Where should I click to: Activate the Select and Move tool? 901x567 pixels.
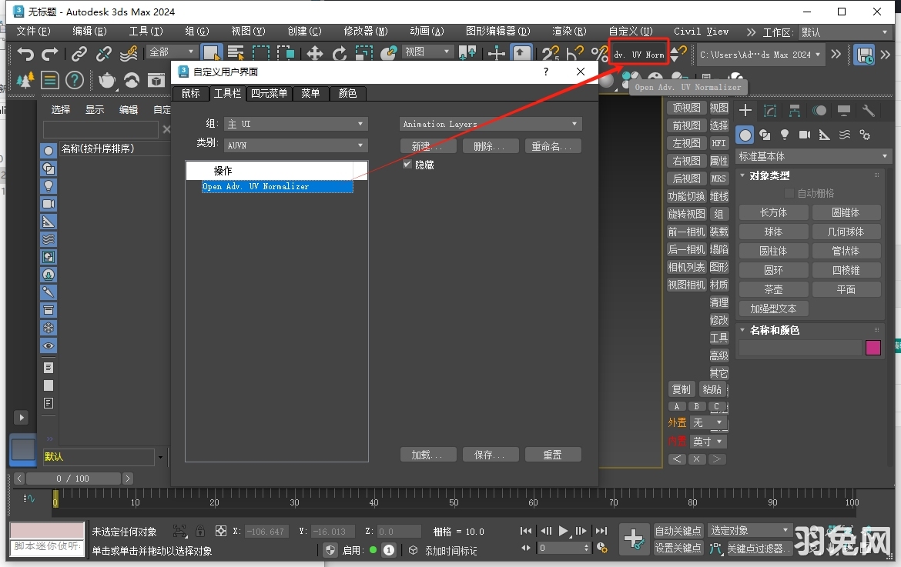pyautogui.click(x=314, y=54)
